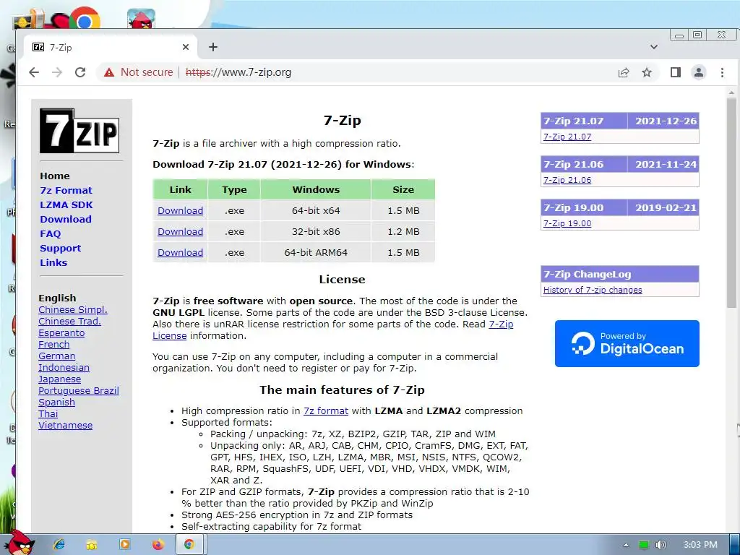Click the 'Windows' column header
The height and width of the screenshot is (555, 740).
316,190
